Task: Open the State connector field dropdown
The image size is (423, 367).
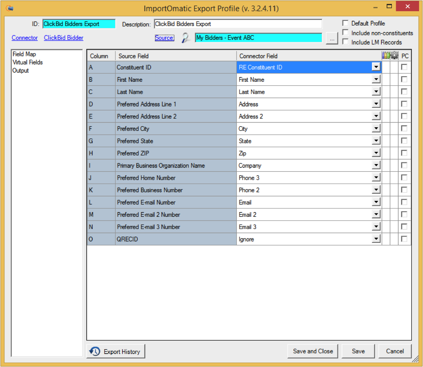Action: [x=376, y=141]
